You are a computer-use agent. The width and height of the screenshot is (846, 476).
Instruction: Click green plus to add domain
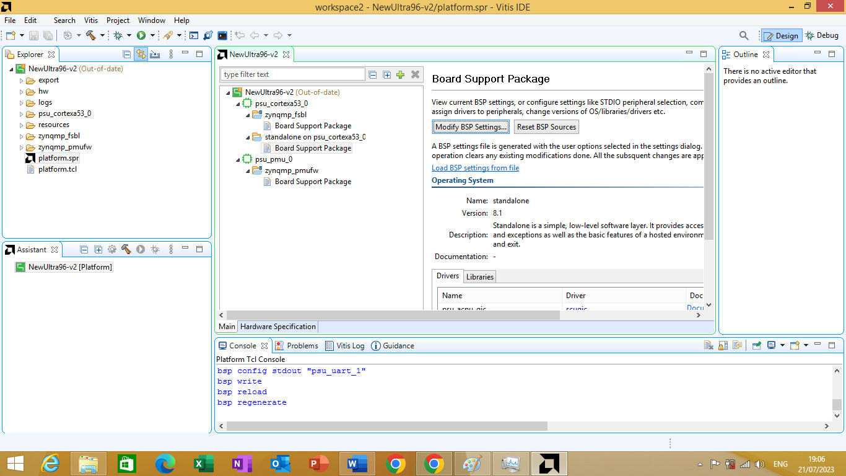(401, 74)
